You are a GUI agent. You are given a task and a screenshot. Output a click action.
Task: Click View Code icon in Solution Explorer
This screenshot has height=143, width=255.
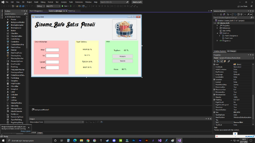pos(245,14)
